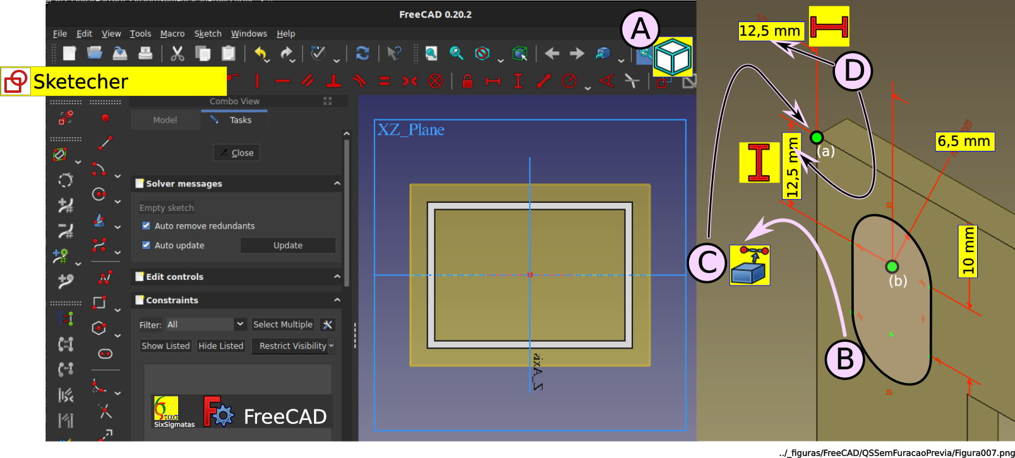Click the Open file folder icon
This screenshot has height=458, width=1015.
coord(95,54)
